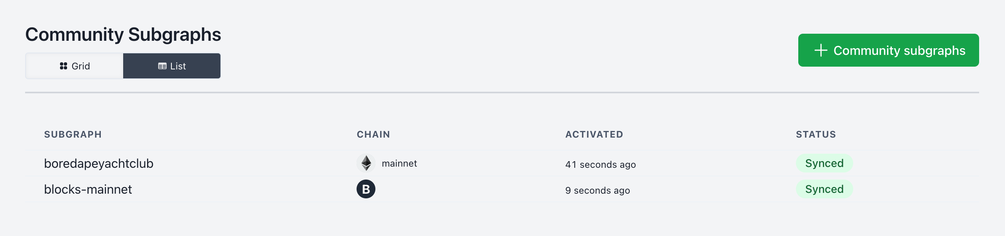
Task: Click the Community Subgraphs page heading
Action: tap(123, 34)
